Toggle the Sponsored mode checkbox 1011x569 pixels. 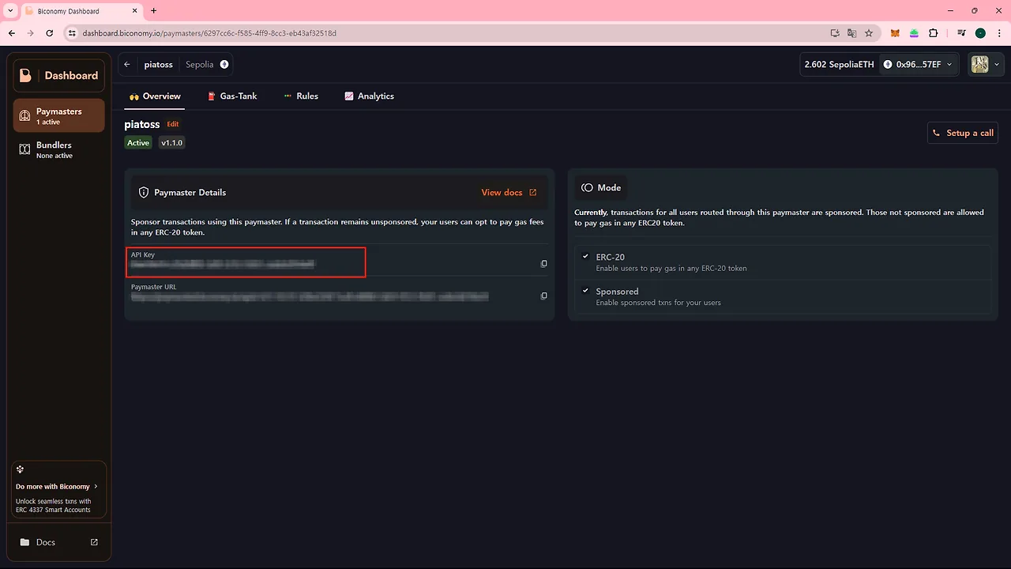(x=585, y=291)
